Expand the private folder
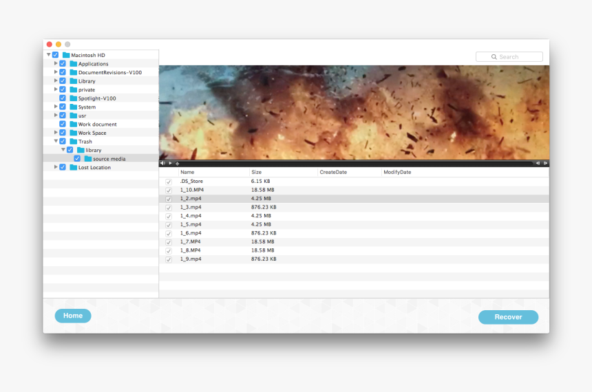 point(56,89)
